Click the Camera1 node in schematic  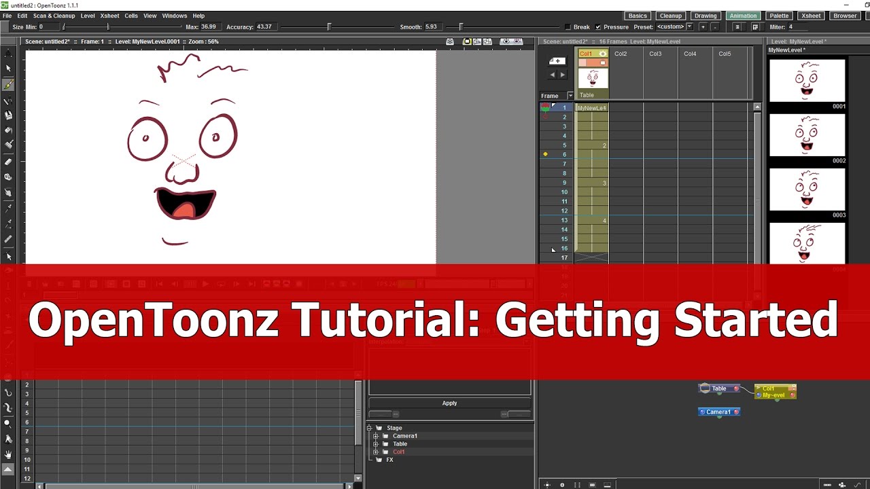[719, 412]
